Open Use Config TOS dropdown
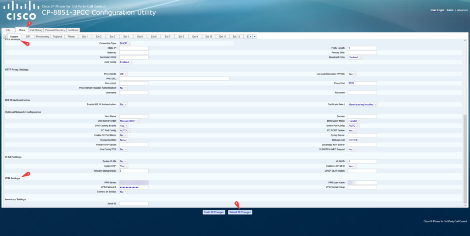The image size is (470, 236). tap(123, 150)
